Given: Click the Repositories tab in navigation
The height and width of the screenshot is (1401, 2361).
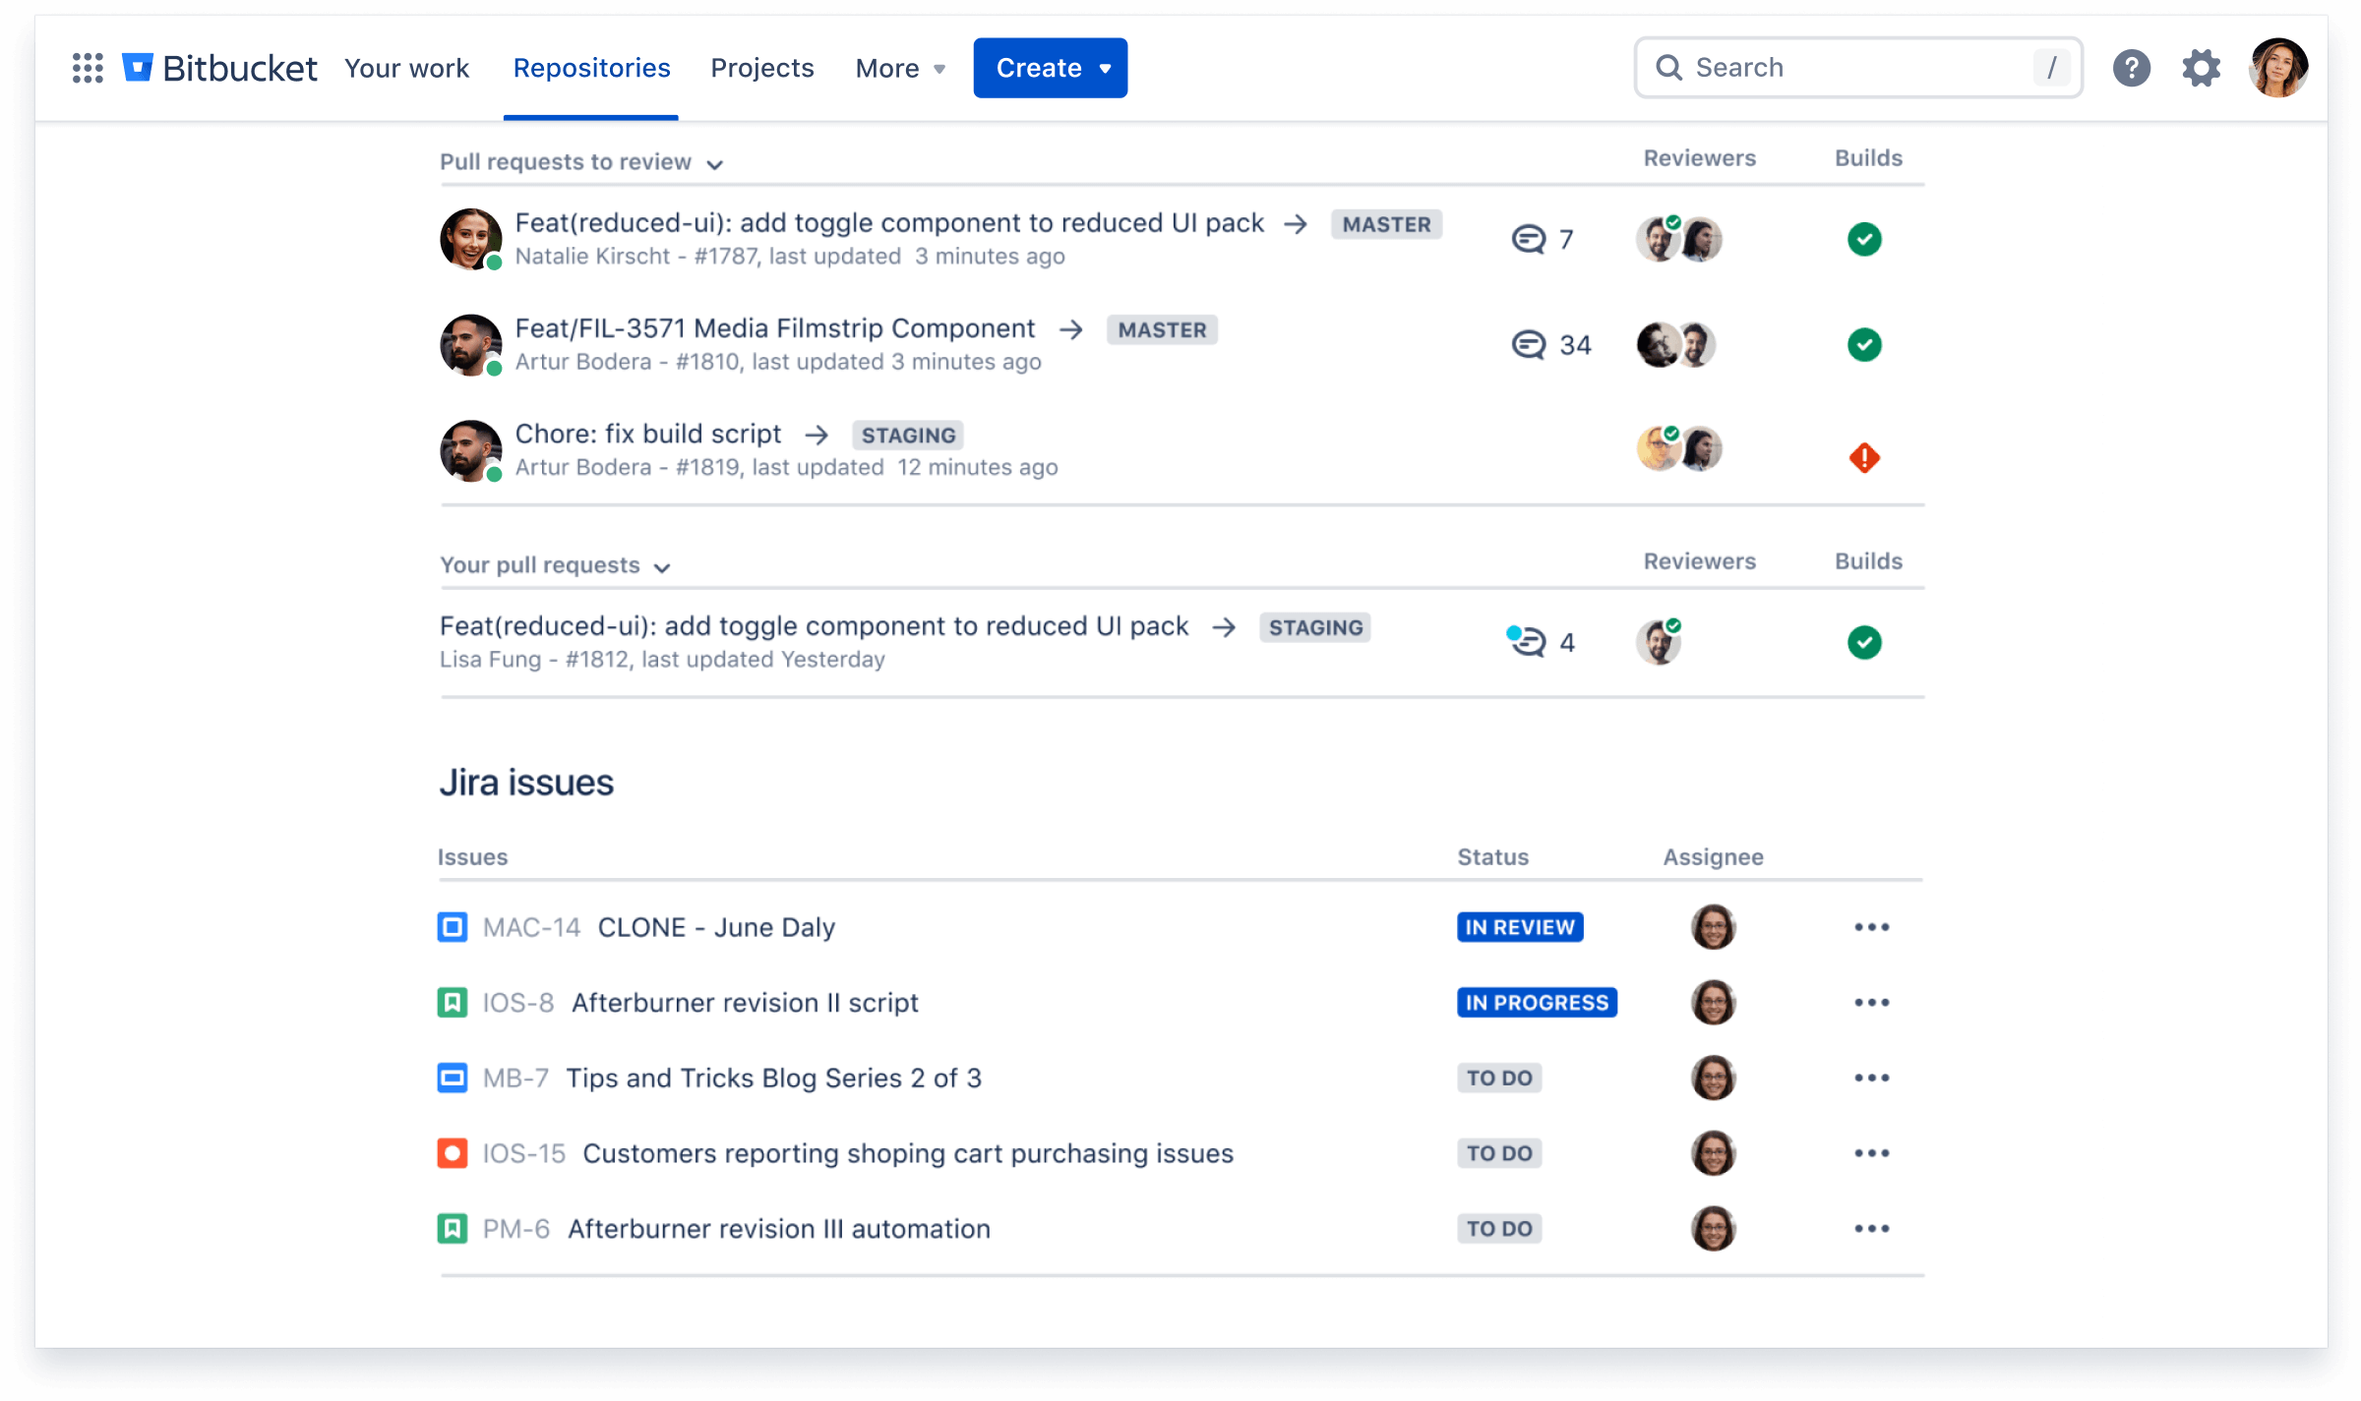Looking at the screenshot, I should (592, 69).
